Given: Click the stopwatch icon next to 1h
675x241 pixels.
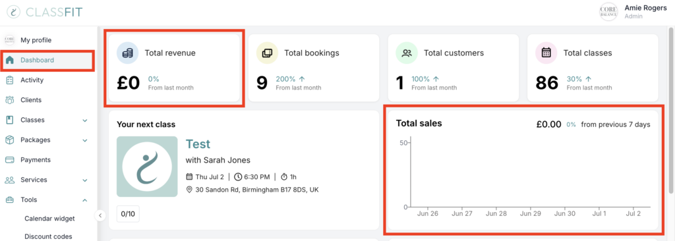Looking at the screenshot, I should click(x=284, y=177).
